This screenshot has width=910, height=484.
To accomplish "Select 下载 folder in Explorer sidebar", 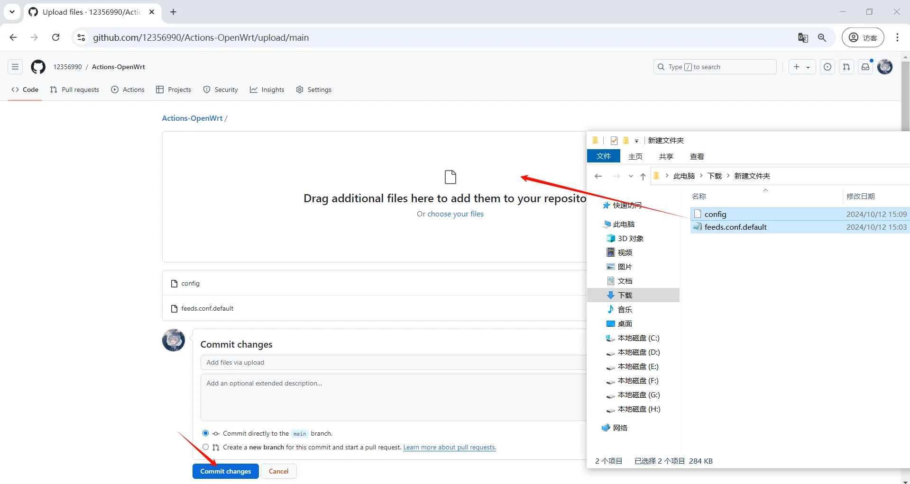I will 625,295.
